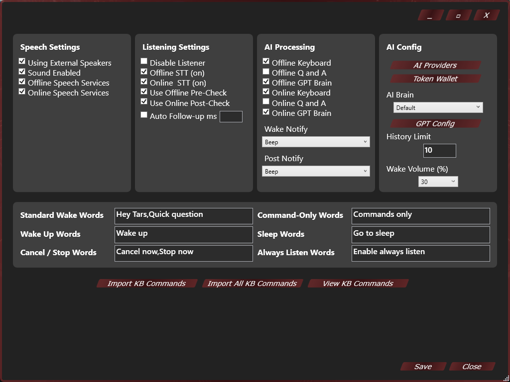
Task: Open View KB Commands
Action: [358, 284]
